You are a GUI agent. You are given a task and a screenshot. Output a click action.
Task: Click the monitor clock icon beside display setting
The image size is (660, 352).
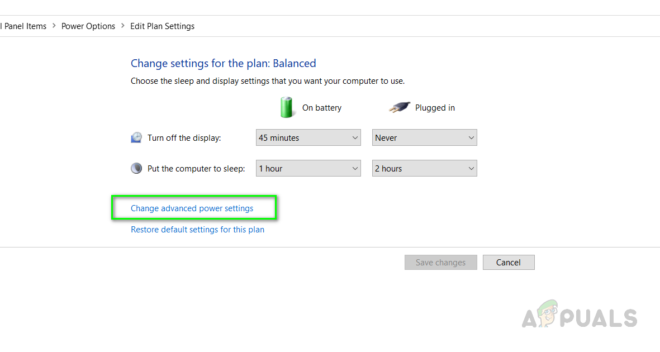136,137
